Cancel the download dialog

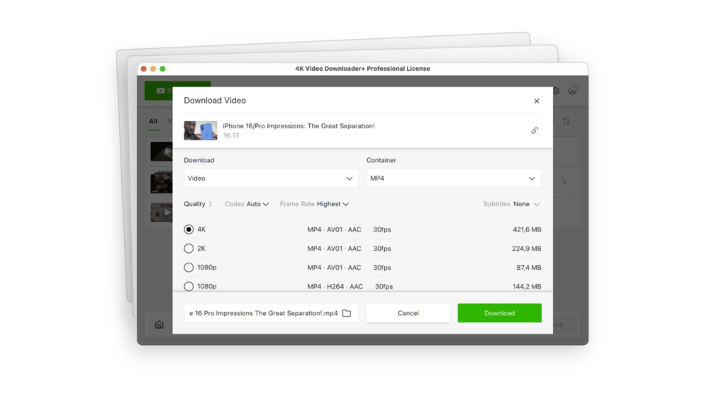coord(408,312)
